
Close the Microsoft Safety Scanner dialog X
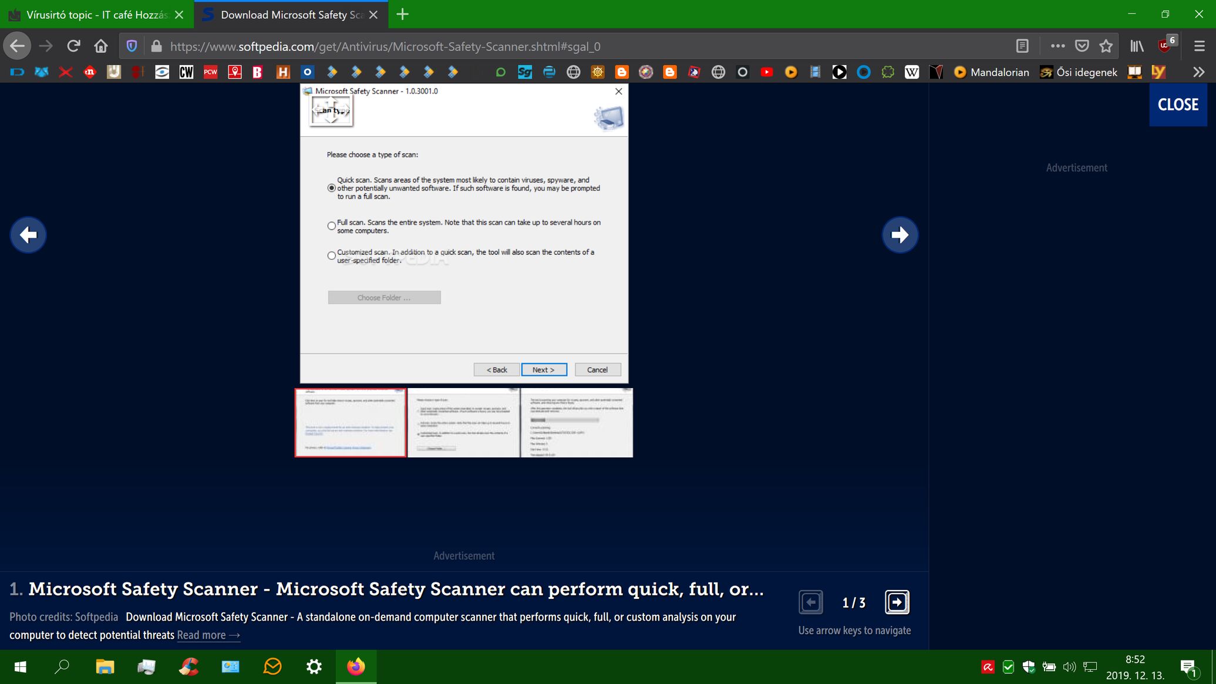click(x=618, y=91)
